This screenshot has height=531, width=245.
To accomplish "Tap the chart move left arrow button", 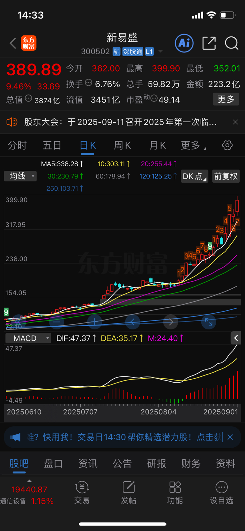I will coord(132,322).
